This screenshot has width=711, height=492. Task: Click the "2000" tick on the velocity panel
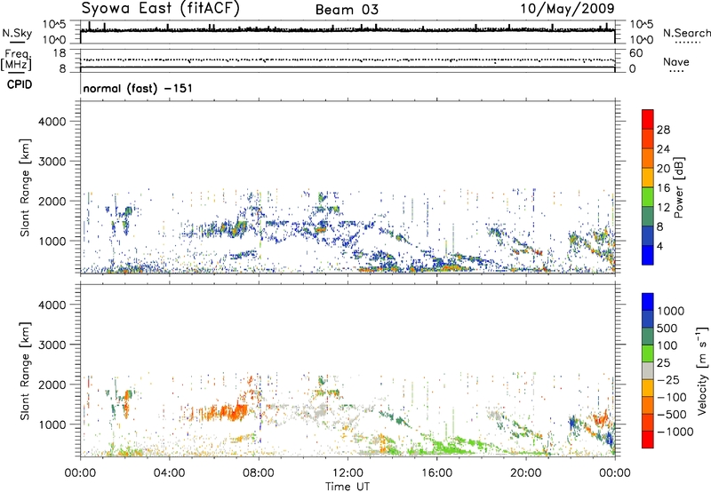52,385
